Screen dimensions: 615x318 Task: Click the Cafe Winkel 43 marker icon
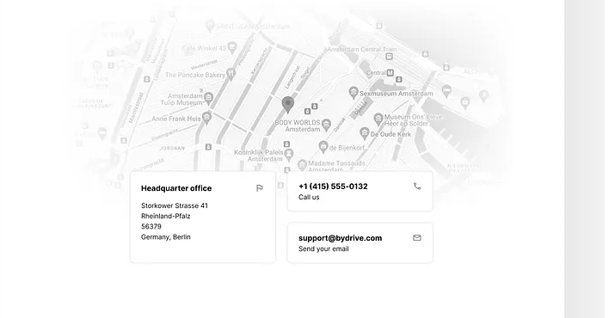coord(231,47)
